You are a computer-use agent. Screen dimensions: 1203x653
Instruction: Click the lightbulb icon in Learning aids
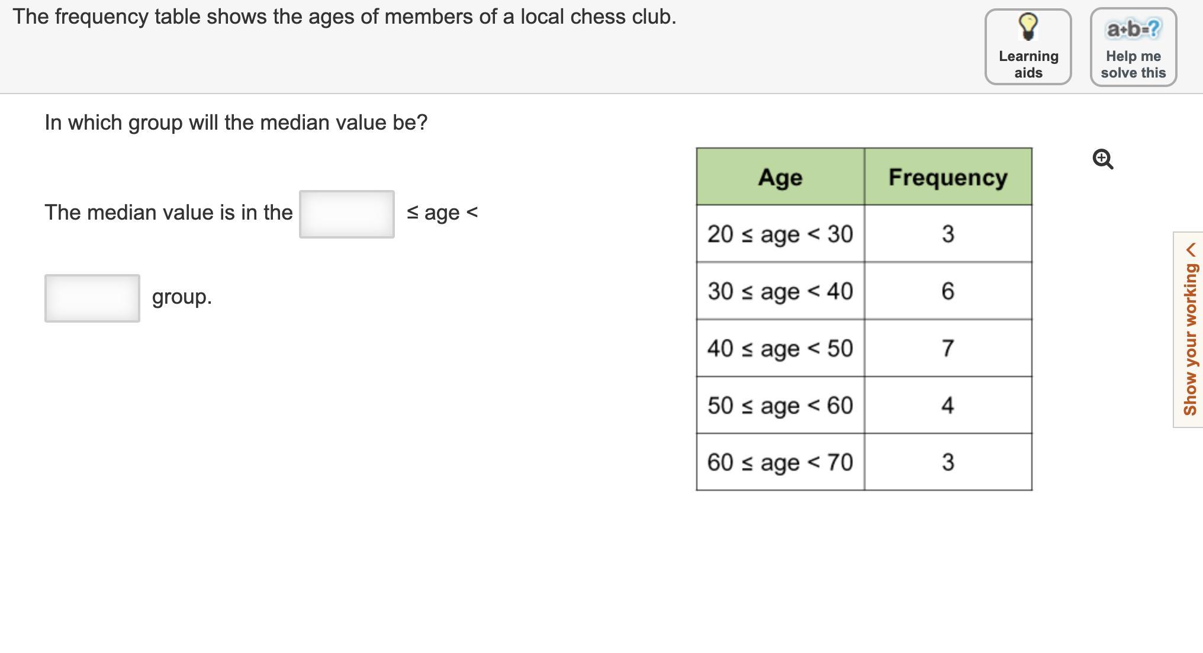click(x=1028, y=27)
